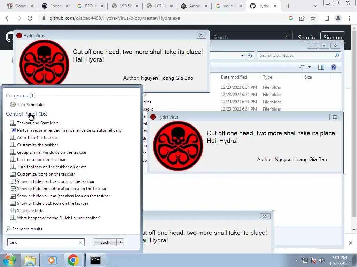Screen dimensions: 357x267
Task: Open What happened to the Quick Launch toolbar?
Action: 55,218
